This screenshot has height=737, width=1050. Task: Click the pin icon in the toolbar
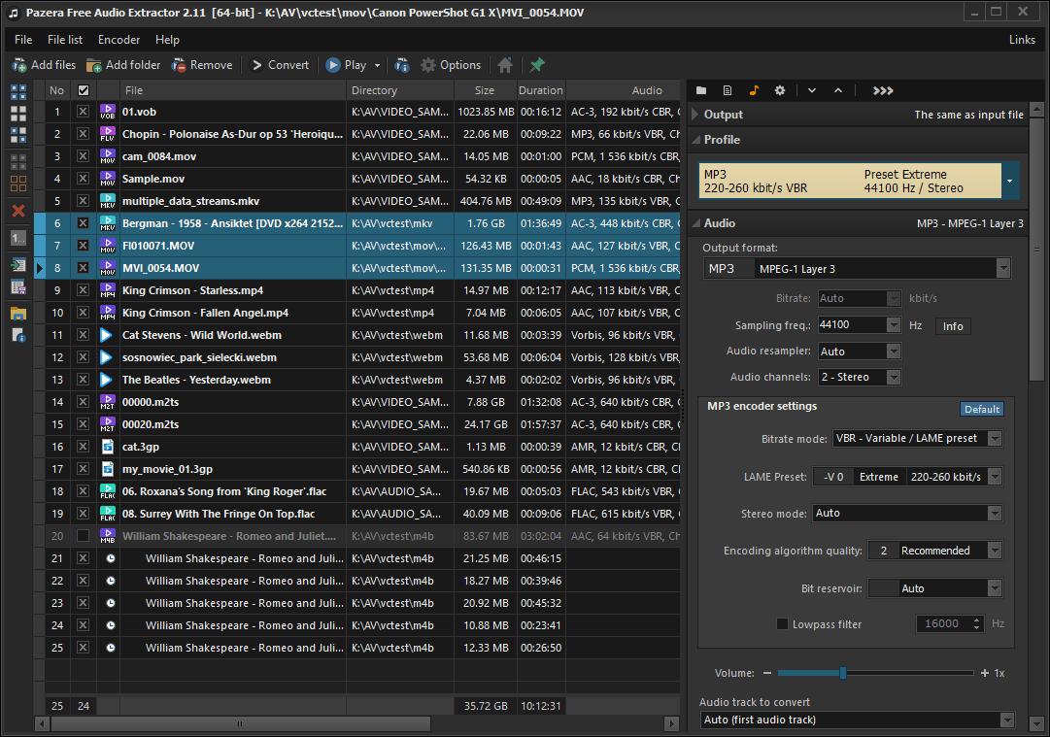tap(536, 64)
